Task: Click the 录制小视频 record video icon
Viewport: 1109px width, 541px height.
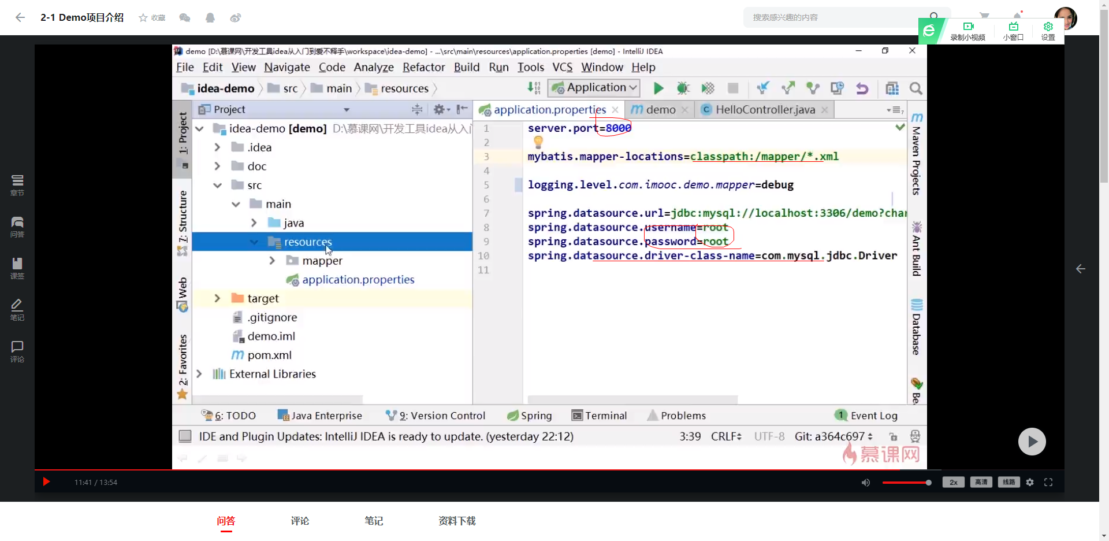Action: click(x=968, y=31)
